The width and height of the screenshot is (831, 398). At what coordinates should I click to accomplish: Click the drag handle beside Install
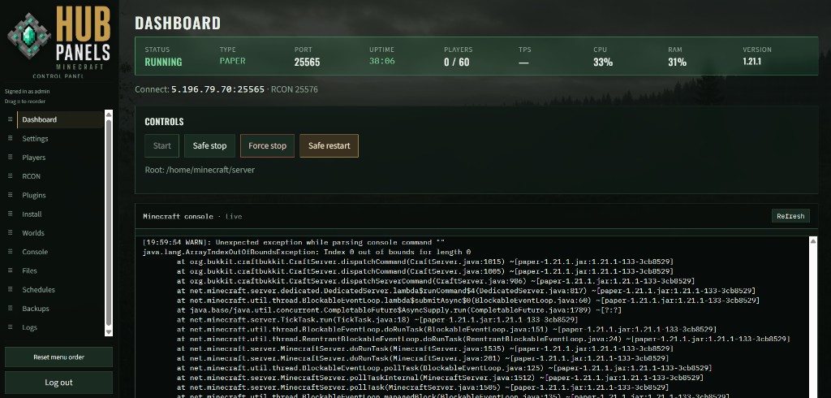point(10,214)
